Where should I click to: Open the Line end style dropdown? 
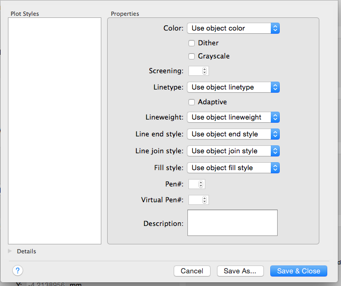tap(233, 134)
